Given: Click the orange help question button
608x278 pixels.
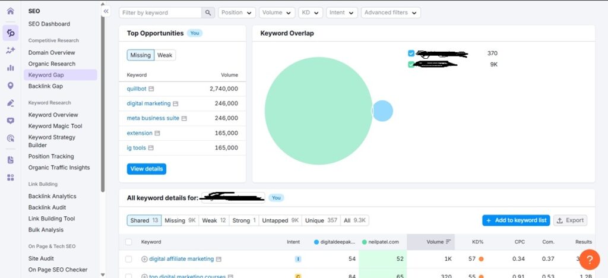Looking at the screenshot, I should (x=590, y=260).
